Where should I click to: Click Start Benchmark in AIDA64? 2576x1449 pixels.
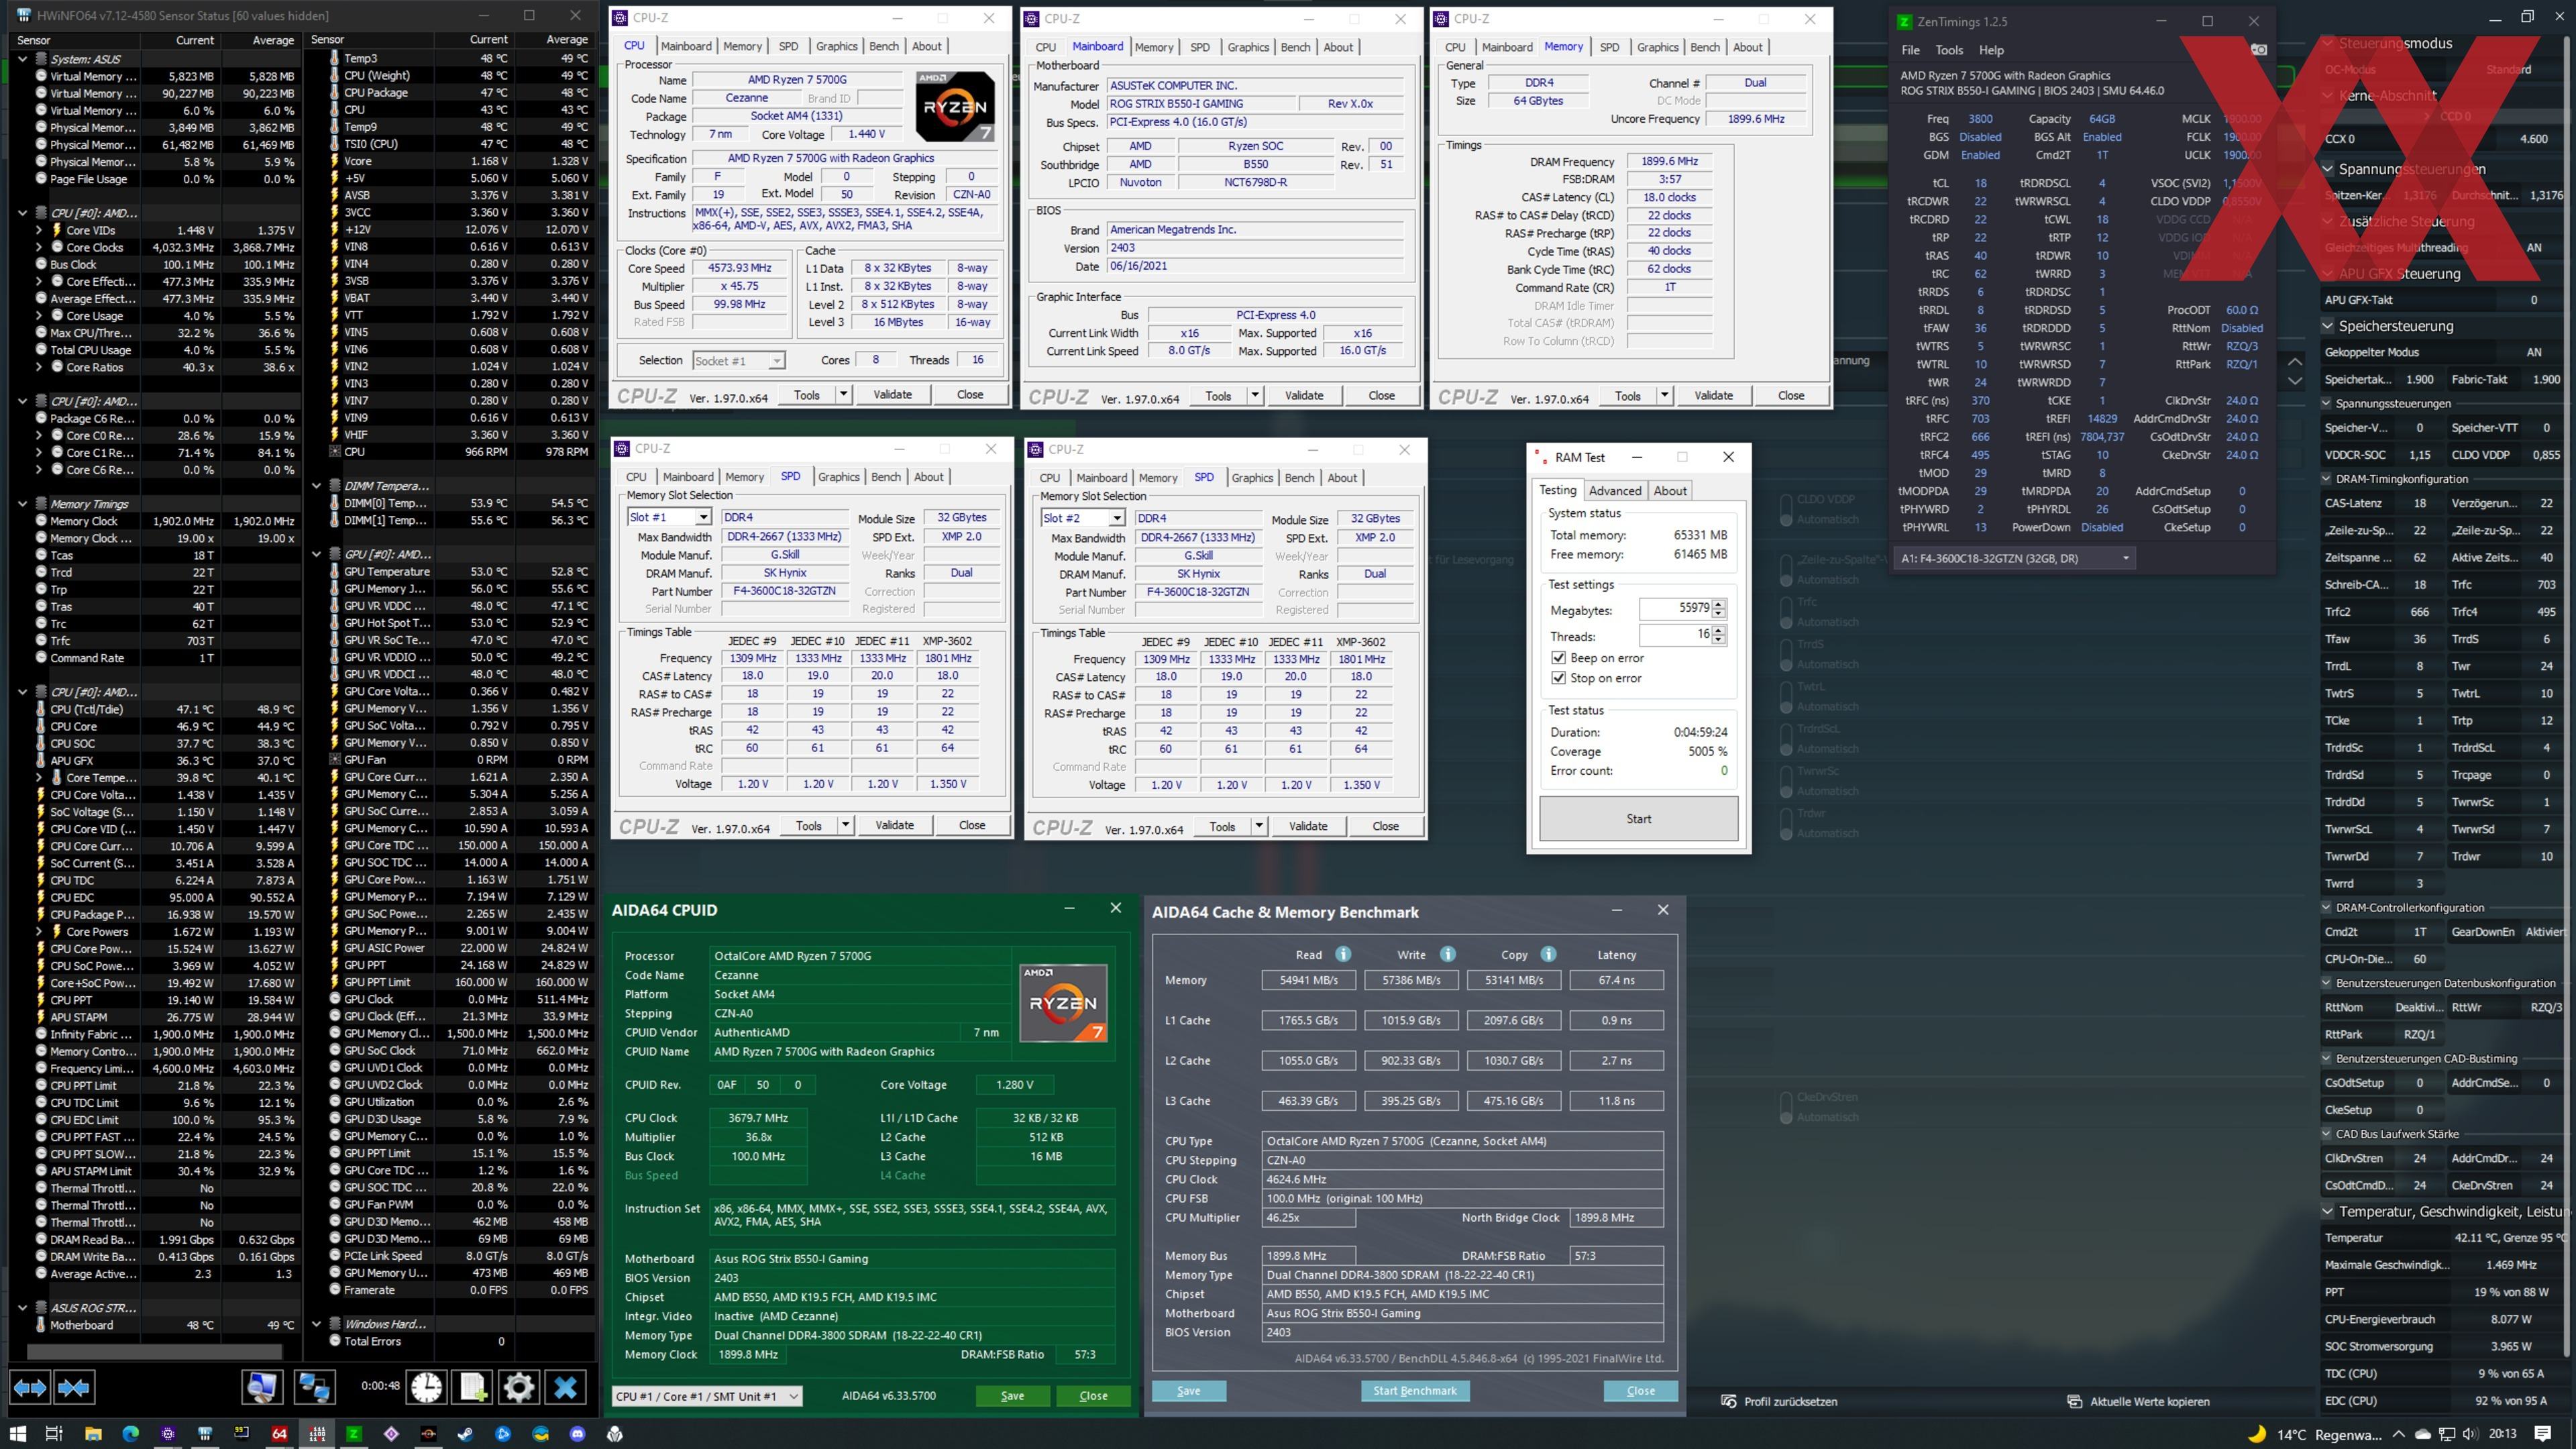[x=1414, y=1390]
